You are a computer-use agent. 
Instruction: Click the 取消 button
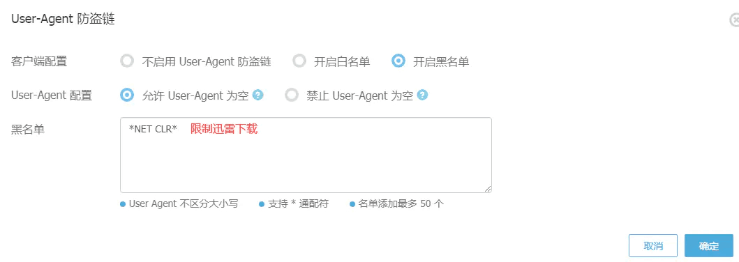coord(652,245)
